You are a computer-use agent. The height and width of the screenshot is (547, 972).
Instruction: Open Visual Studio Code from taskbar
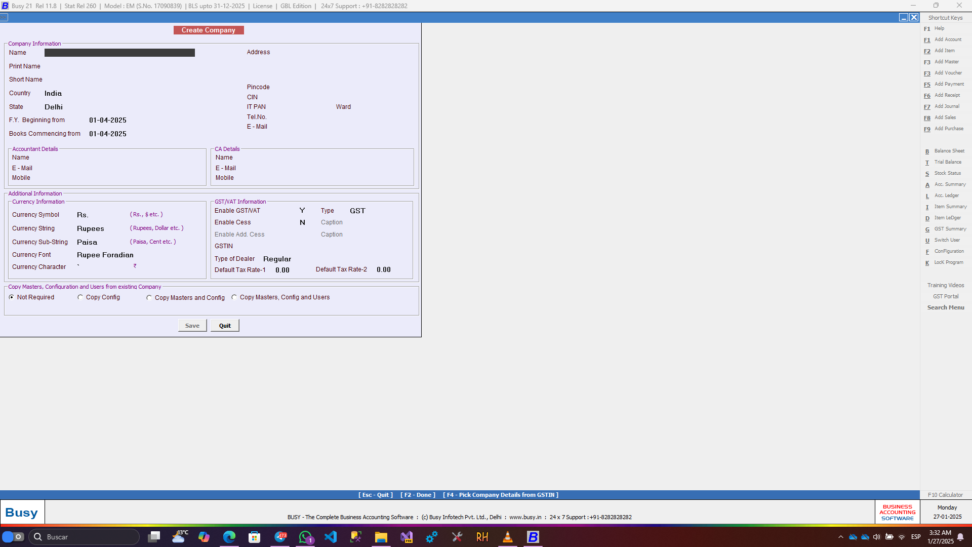coord(331,537)
